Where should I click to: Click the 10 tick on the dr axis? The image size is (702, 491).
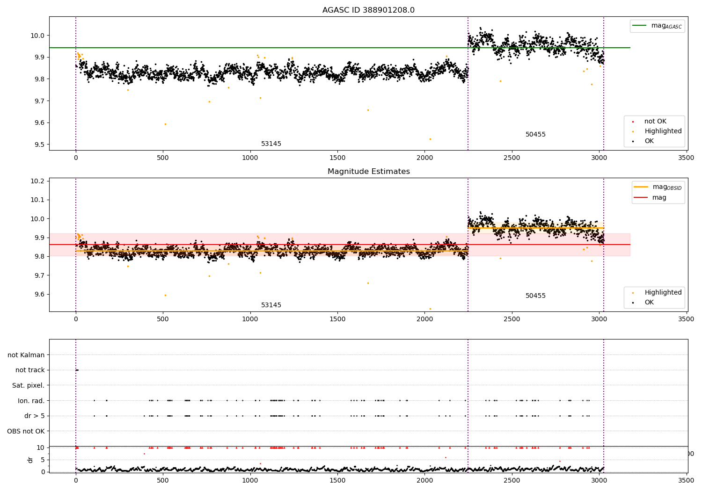point(41,448)
